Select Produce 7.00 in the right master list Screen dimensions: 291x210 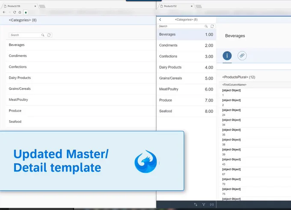(x=187, y=100)
